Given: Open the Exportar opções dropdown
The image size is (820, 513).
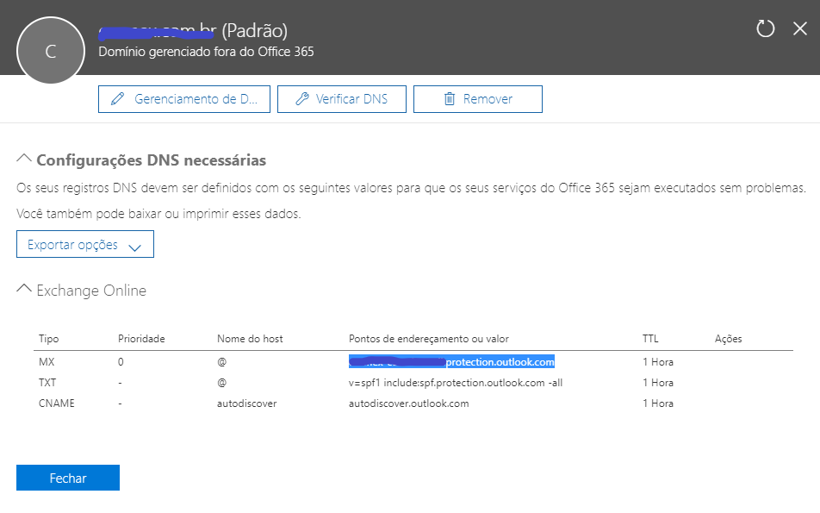Looking at the screenshot, I should click(85, 245).
